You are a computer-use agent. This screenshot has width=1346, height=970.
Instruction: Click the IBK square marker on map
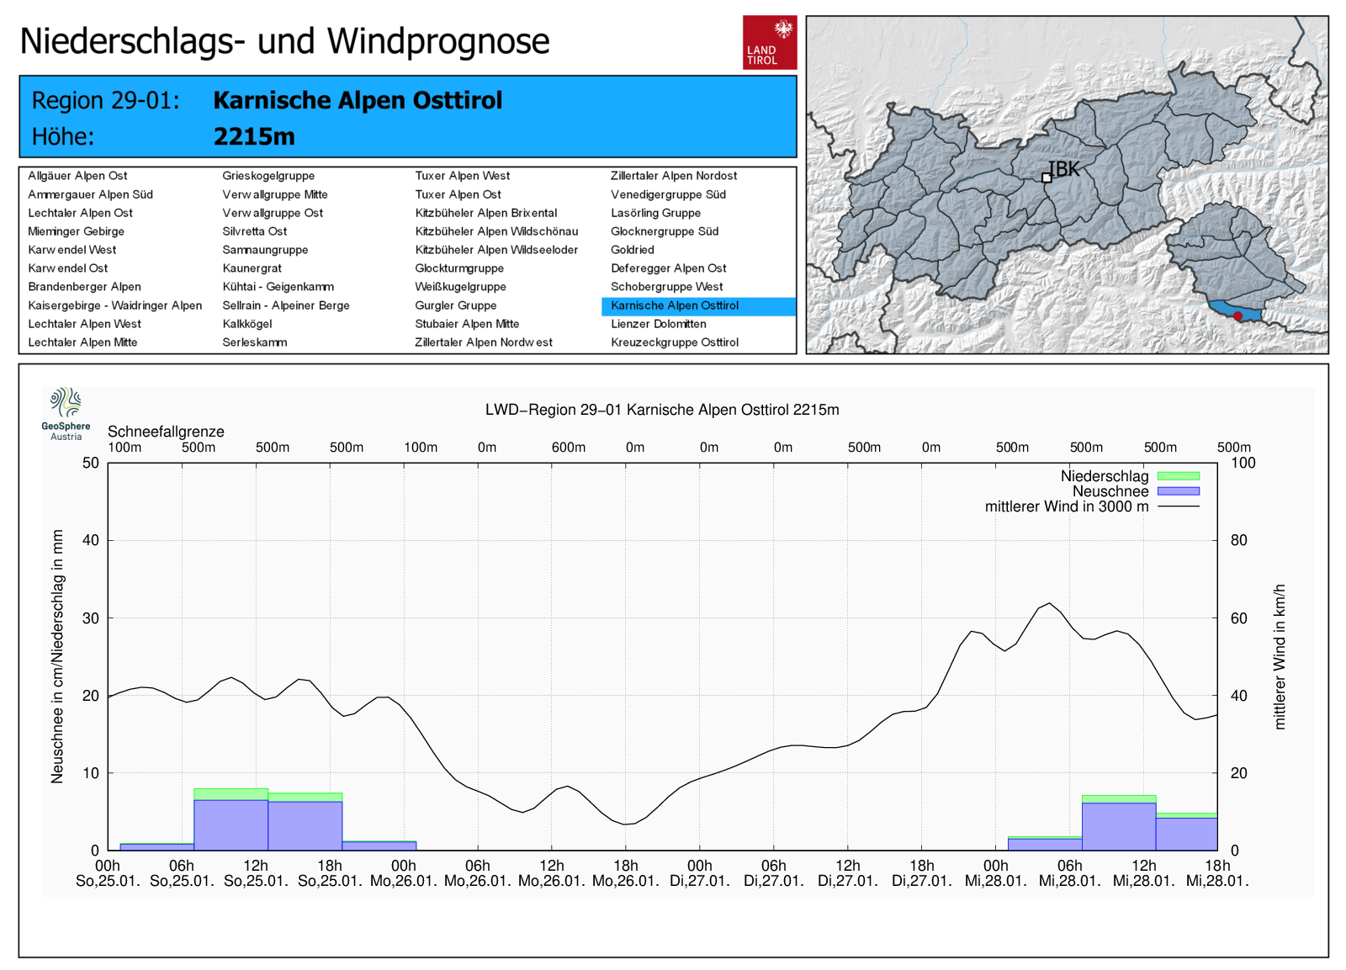click(x=1047, y=178)
